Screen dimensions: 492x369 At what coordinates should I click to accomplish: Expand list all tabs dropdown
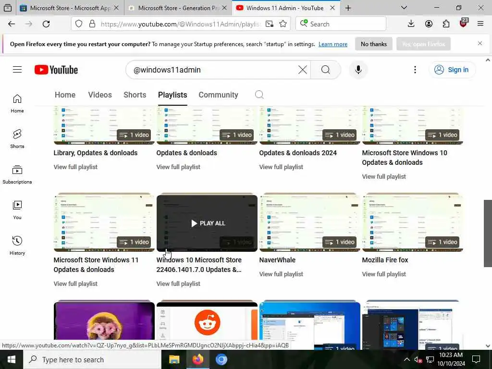tap(404, 8)
